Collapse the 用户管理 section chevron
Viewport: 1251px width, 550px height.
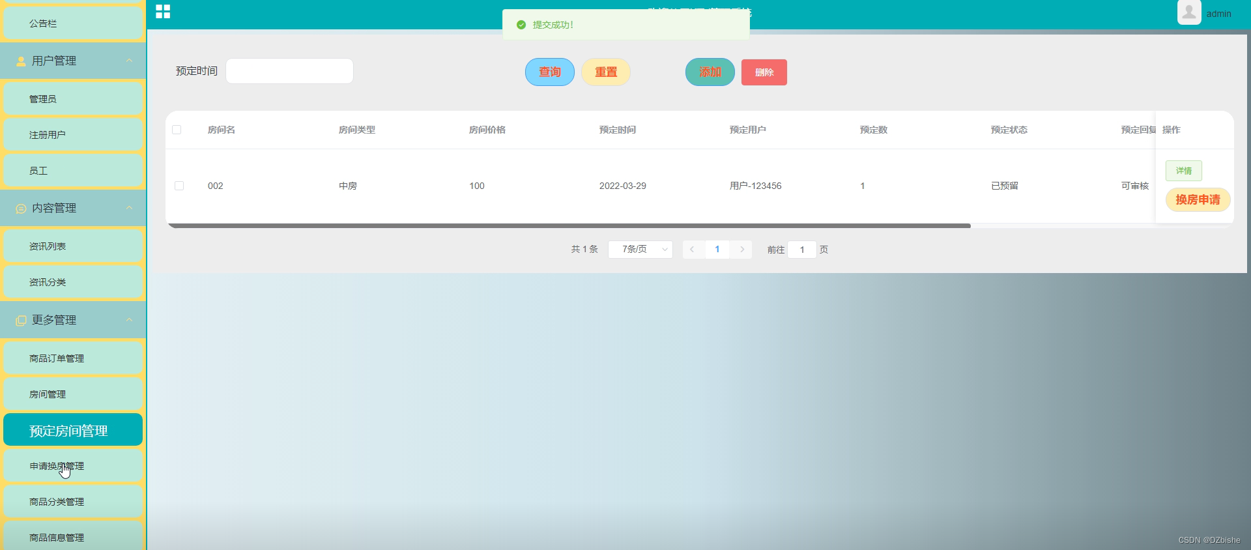129,61
